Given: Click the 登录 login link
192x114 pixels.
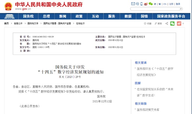Looking at the screenshot, I should [x=178, y=4].
